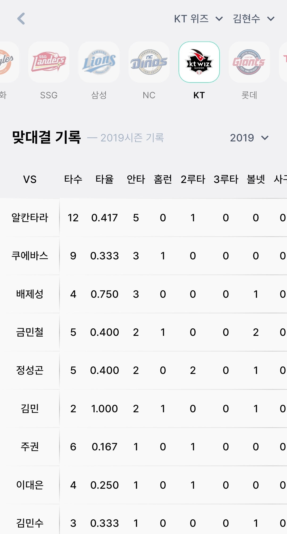Viewport: 287px width, 534px height.
Task: Select the KT Wiz team logo
Action: [x=199, y=62]
